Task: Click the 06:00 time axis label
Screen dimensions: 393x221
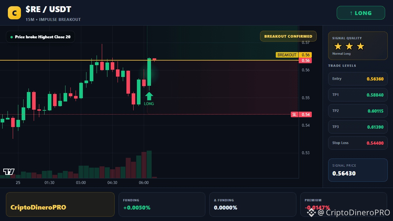Action: coord(144,183)
